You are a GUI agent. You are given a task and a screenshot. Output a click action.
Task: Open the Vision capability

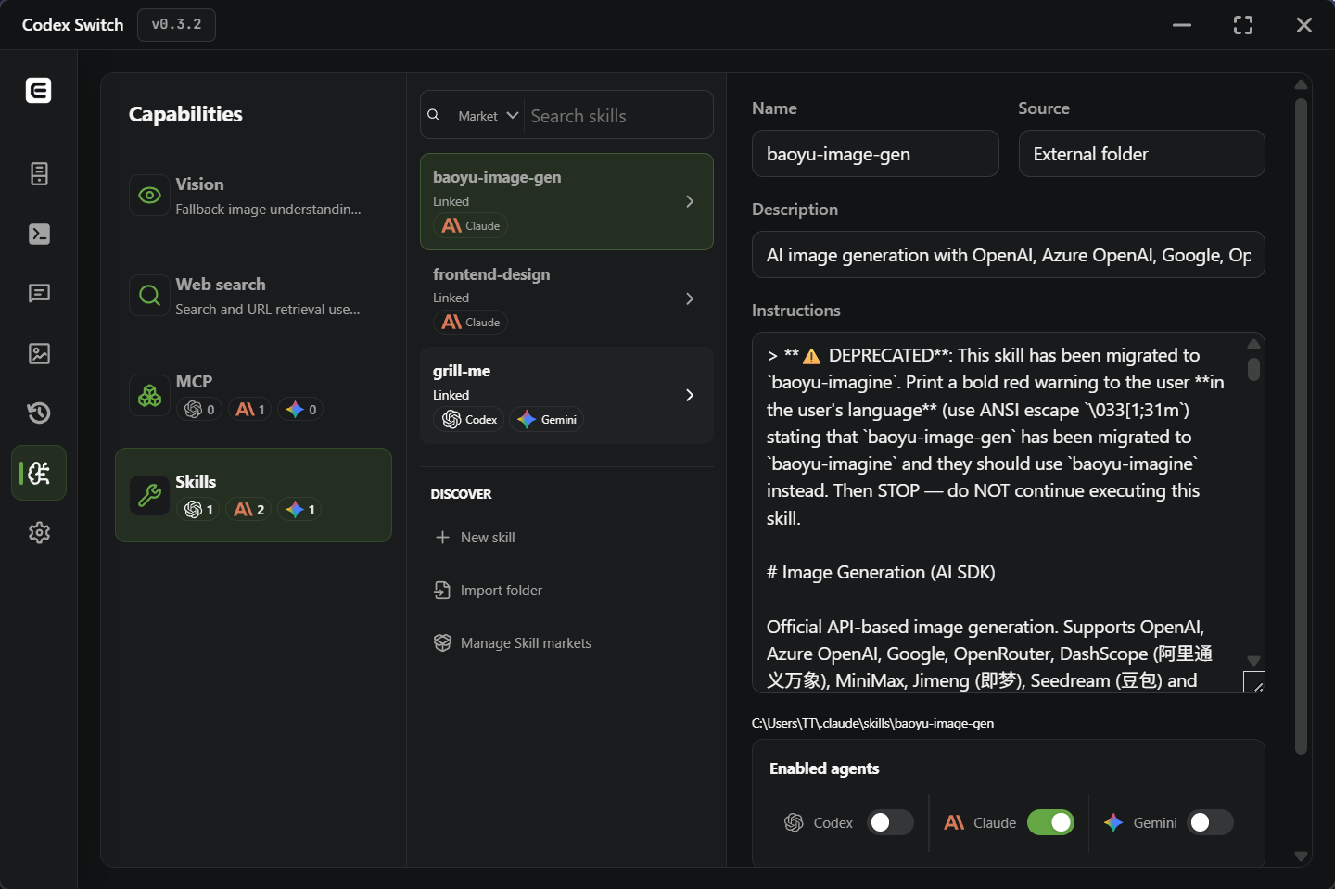coord(253,196)
